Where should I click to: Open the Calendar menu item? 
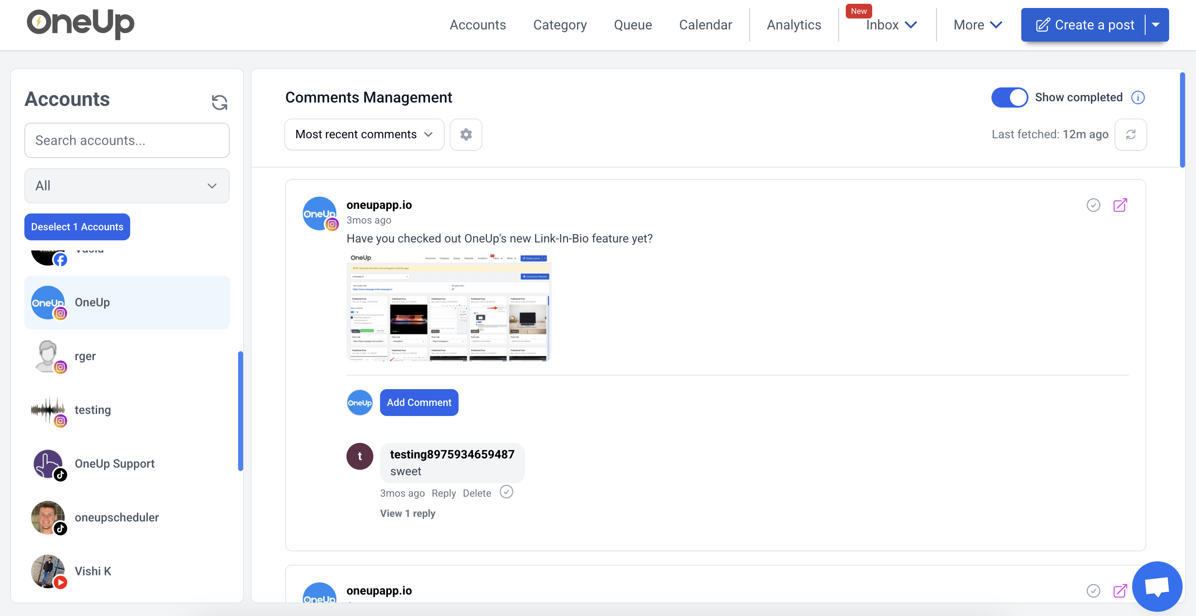(705, 25)
